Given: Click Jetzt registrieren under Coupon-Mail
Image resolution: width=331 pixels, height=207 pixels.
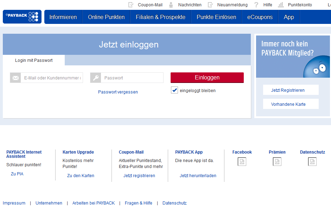Looking at the screenshot, I should coord(139,176).
